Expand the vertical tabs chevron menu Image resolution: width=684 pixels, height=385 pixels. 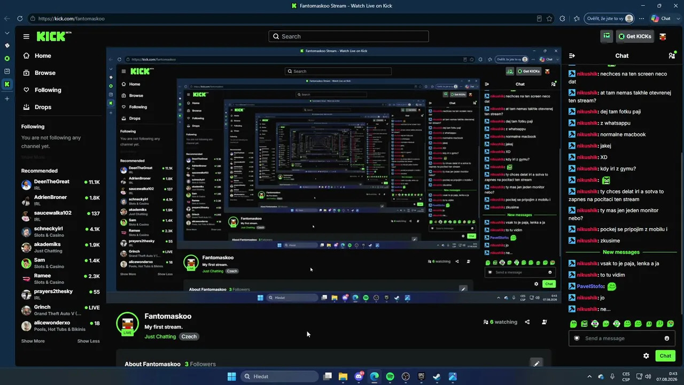point(7,33)
